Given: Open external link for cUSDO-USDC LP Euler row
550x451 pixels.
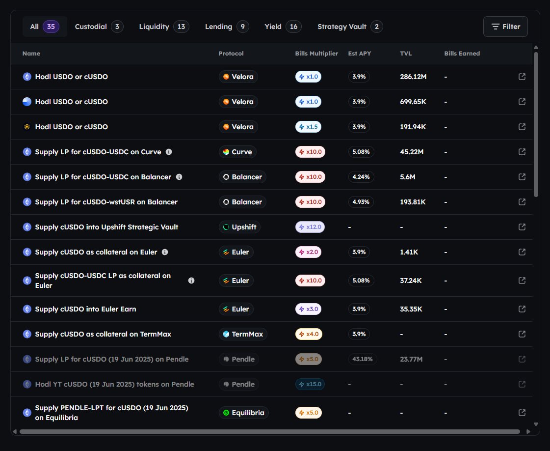Looking at the screenshot, I should pyautogui.click(x=522, y=281).
